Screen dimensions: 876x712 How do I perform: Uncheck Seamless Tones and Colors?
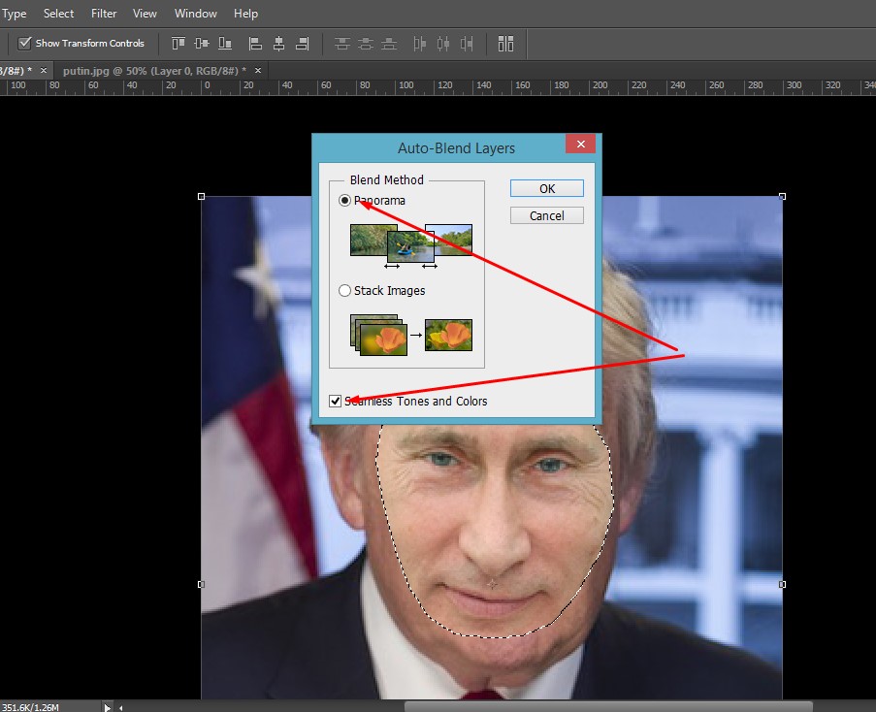[336, 401]
